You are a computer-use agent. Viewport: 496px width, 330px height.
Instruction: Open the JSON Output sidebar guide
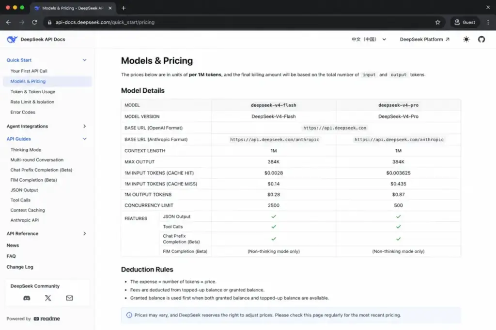tap(24, 190)
